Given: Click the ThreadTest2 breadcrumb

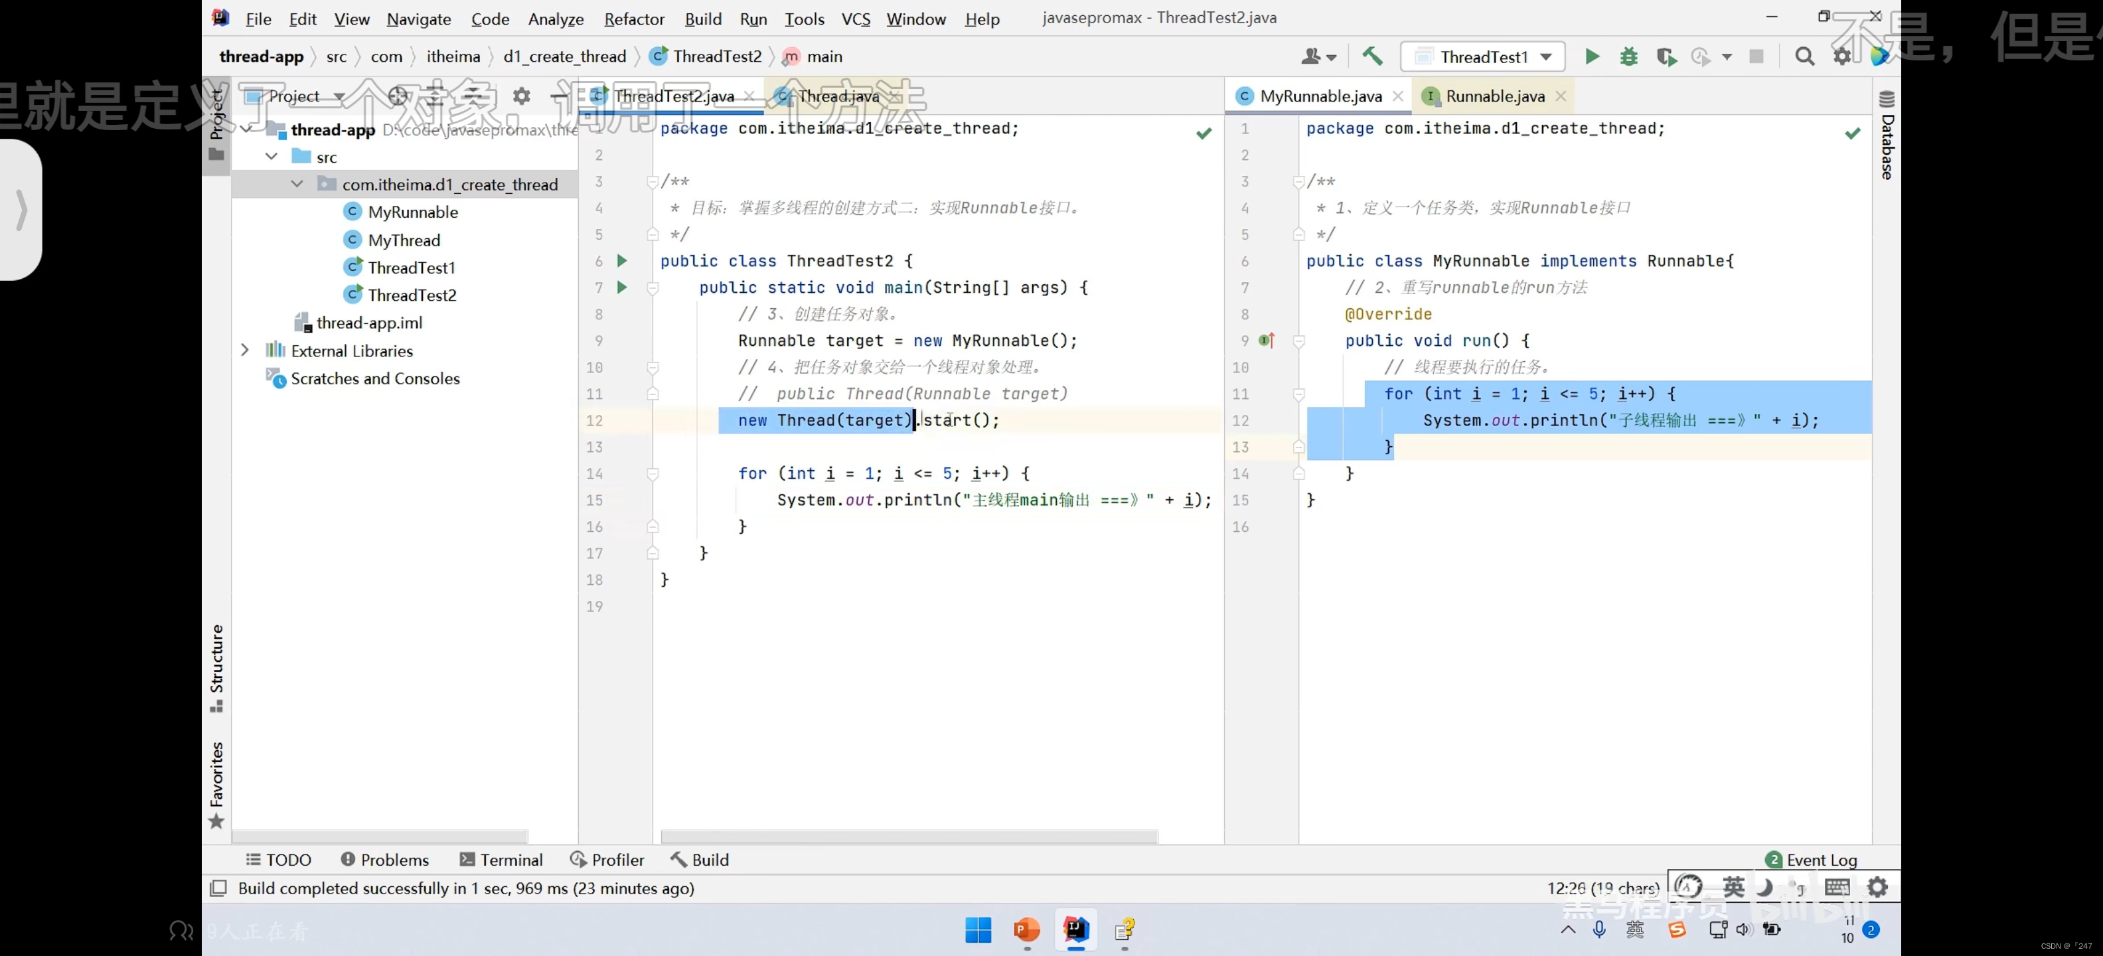Looking at the screenshot, I should coord(706,56).
